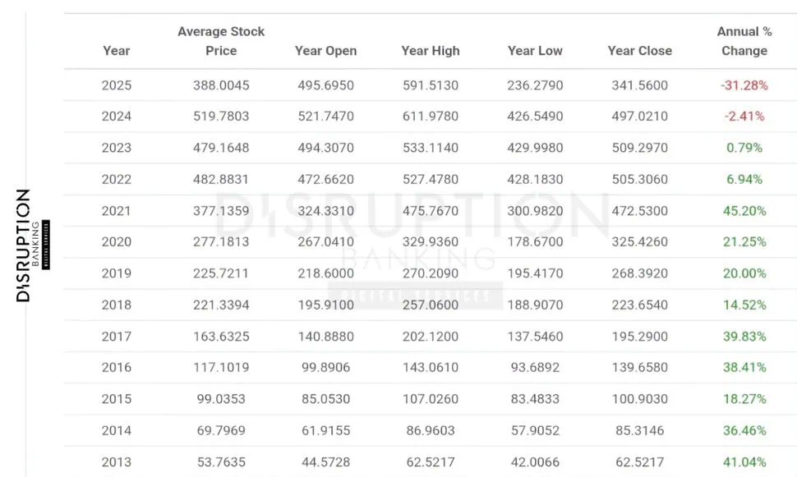Click the -2.41% change in 2024 row
Image resolution: width=797 pixels, height=477 pixels.
click(744, 117)
